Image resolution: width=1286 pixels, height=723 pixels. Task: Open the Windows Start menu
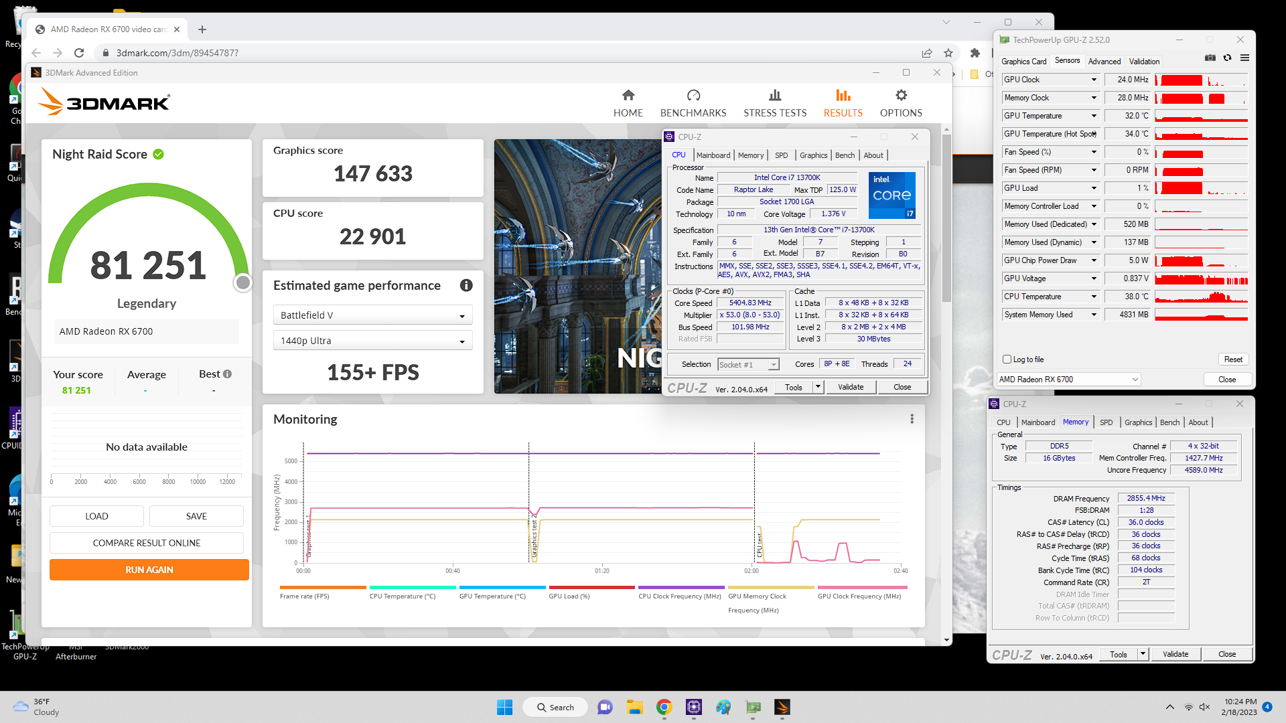click(504, 707)
